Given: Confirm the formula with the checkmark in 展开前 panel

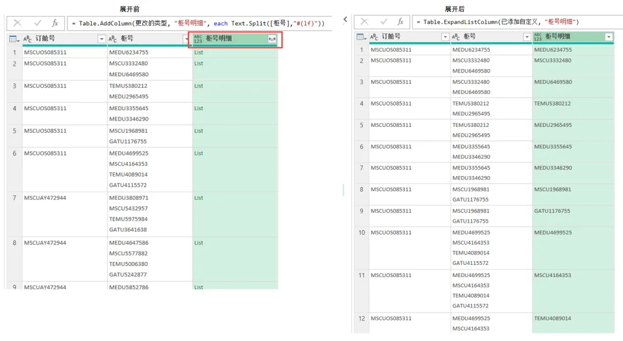Looking at the screenshot, I should [x=37, y=23].
